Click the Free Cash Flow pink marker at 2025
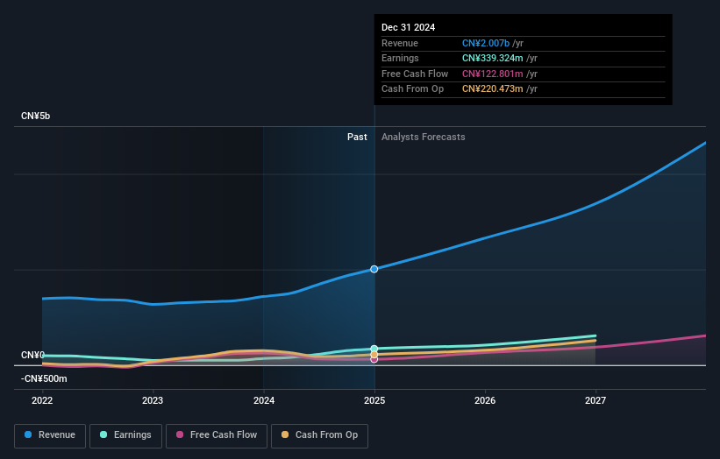 tap(374, 359)
